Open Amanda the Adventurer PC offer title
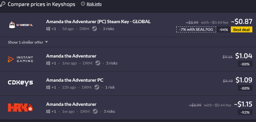 pos(75,80)
